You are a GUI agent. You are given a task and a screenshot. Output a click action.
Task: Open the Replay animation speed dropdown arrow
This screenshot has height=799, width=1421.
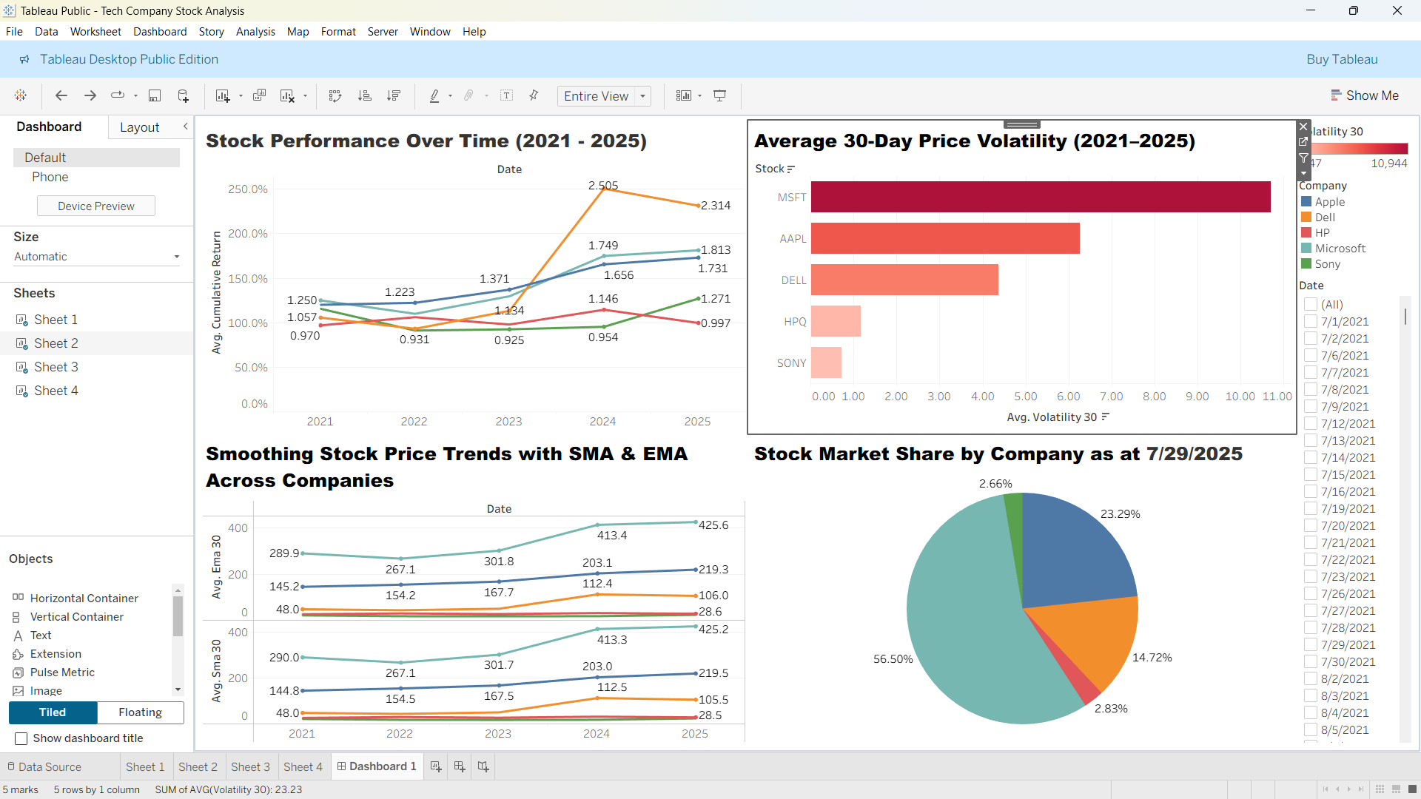[x=135, y=96]
